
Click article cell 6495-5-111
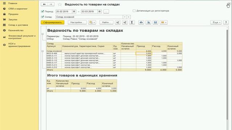pos(54,56)
